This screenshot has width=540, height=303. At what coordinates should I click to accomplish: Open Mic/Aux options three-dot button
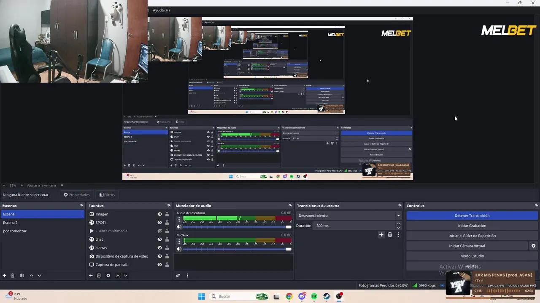pos(179,242)
